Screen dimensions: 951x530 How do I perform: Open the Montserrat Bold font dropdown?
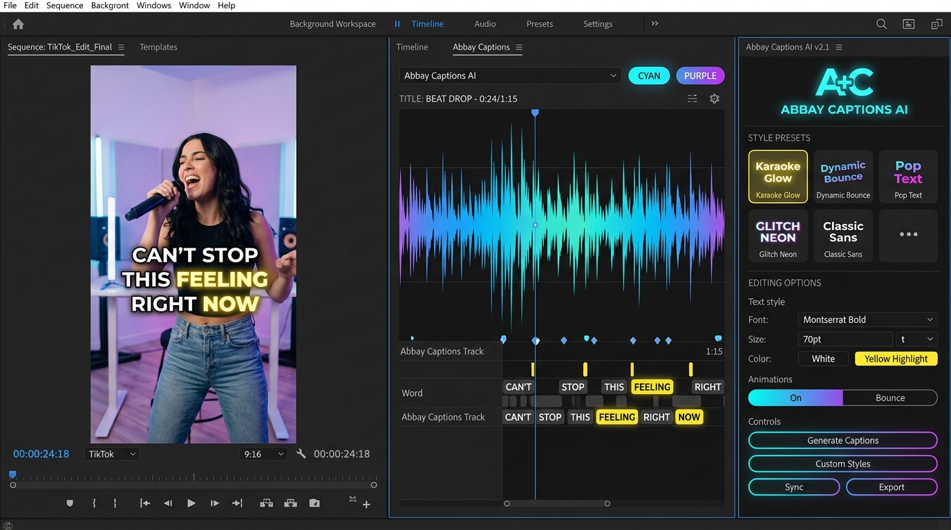tap(868, 320)
